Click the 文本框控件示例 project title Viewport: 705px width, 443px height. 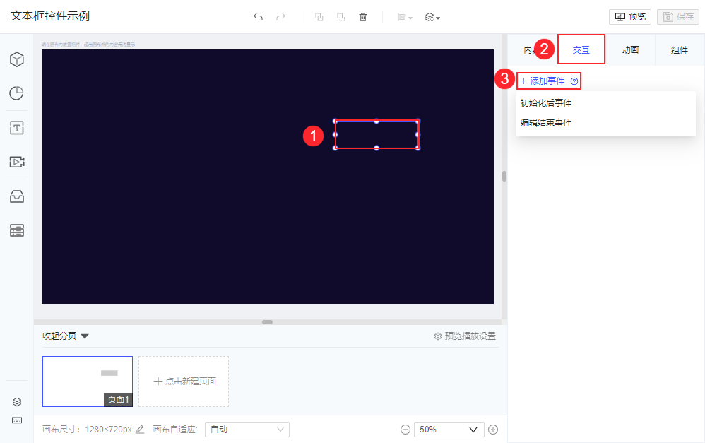click(50, 16)
